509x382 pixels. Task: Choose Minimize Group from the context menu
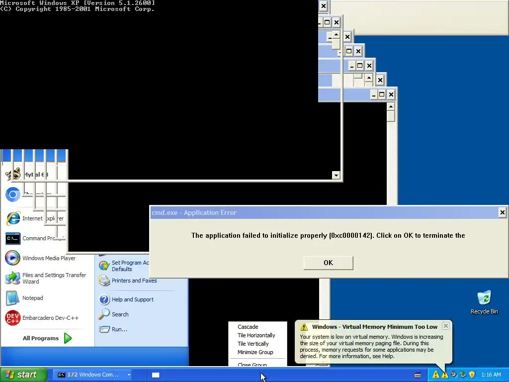255,352
